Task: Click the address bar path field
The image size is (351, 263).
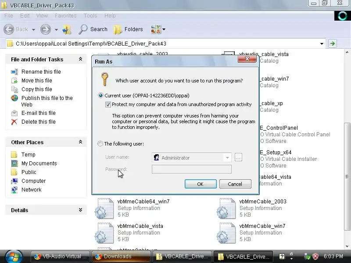Action: pyautogui.click(x=166, y=43)
